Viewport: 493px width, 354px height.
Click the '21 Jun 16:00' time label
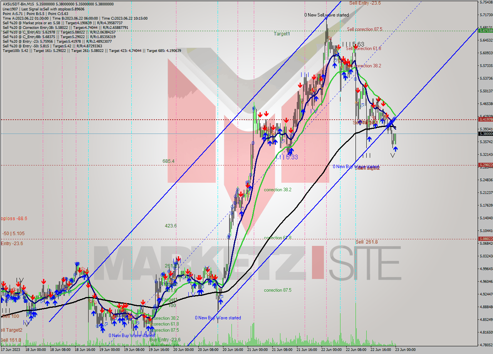point(307,350)
